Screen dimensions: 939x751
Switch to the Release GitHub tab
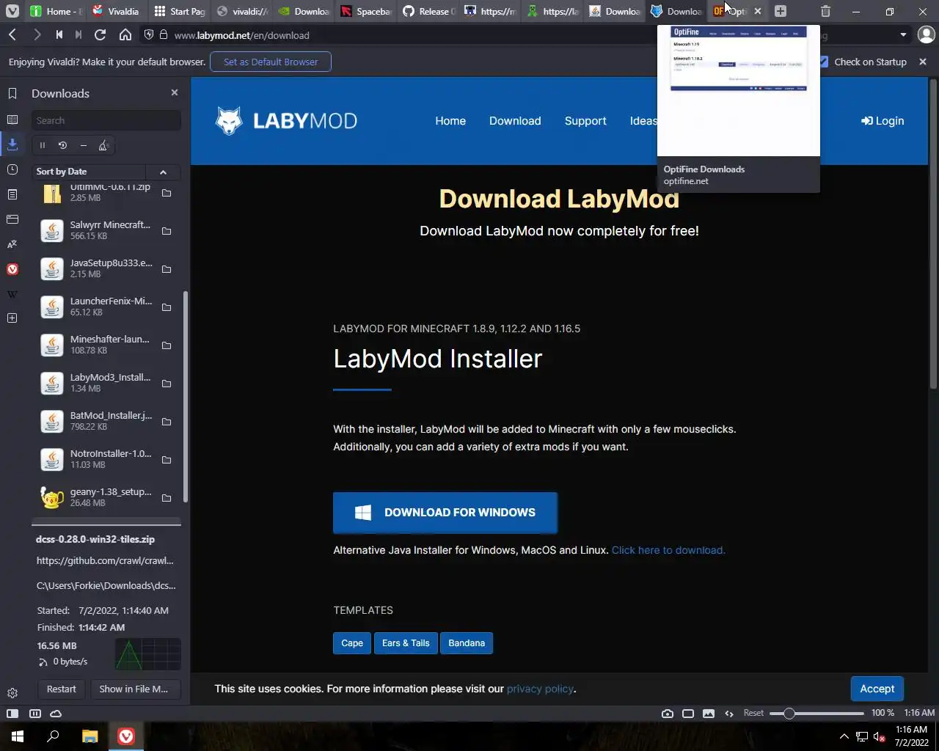point(429,11)
